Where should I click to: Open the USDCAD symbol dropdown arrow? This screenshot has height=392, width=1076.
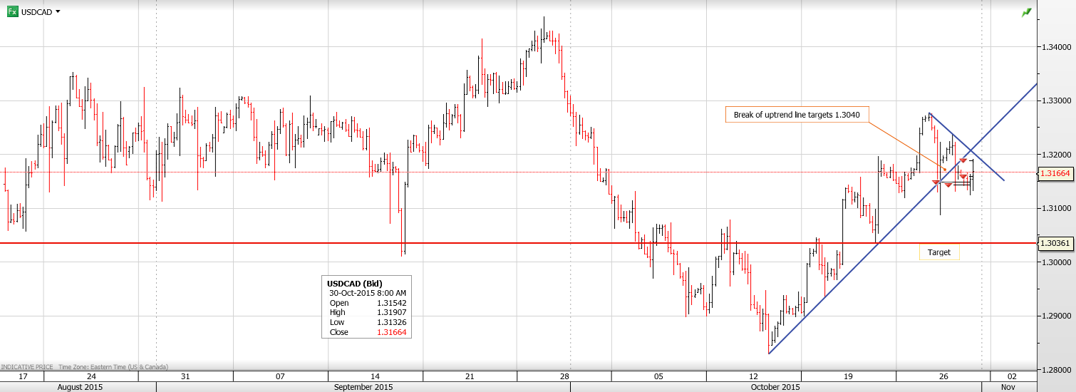tap(58, 11)
